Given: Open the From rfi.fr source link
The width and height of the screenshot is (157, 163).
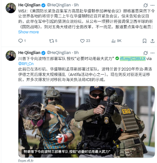Looking at the screenshot, I should [26, 161].
